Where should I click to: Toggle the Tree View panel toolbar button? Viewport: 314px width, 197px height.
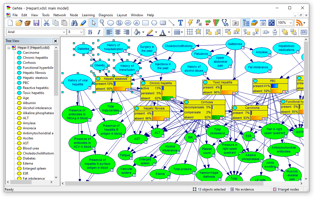point(246,23)
